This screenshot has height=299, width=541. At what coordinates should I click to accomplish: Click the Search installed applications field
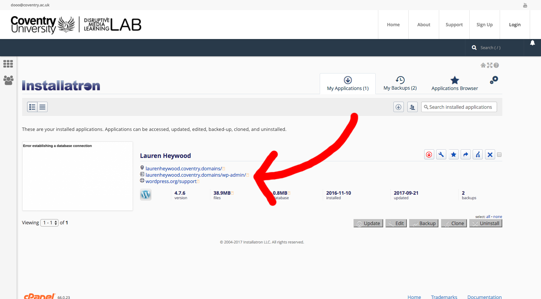459,107
